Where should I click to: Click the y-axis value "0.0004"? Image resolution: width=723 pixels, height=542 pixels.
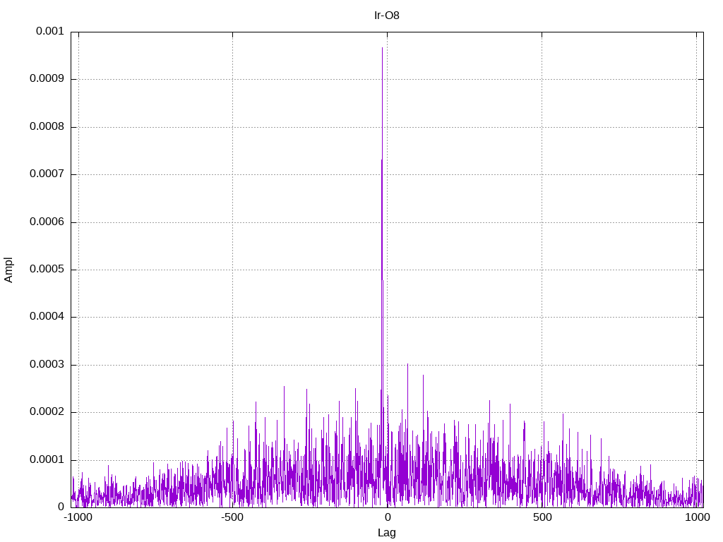tap(47, 317)
